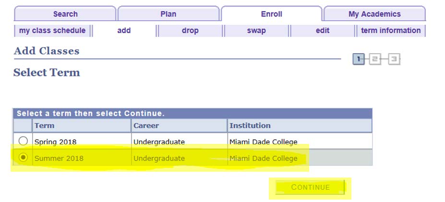445x202 pixels.
Task: Open the my class schedule subtab
Action: (x=52, y=31)
